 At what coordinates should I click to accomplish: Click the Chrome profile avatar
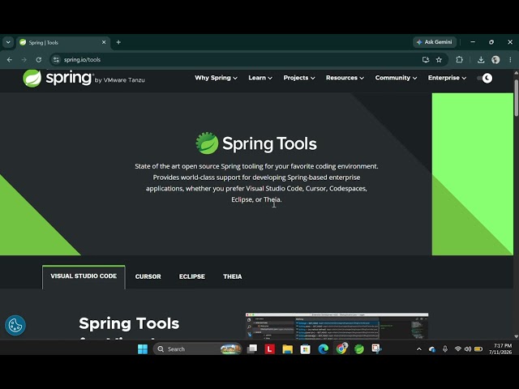click(x=495, y=60)
